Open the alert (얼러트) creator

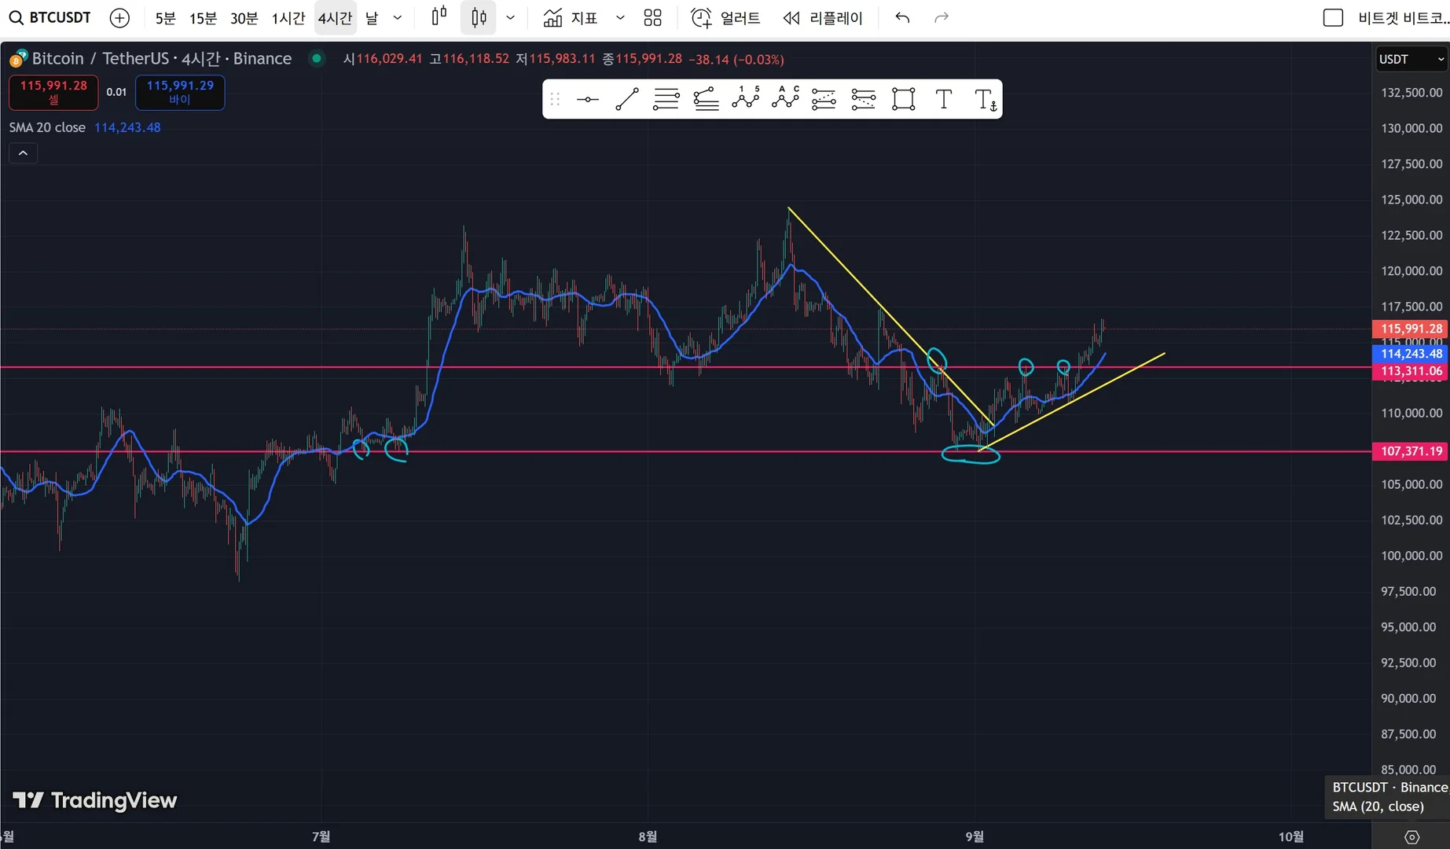point(725,17)
